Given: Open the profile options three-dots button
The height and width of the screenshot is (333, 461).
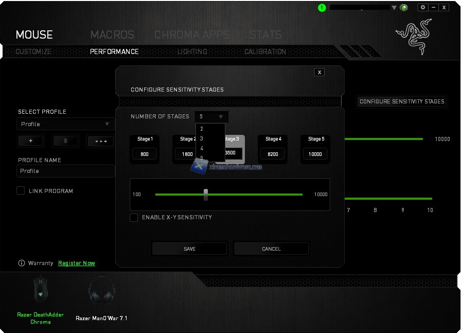Looking at the screenshot, I should [100, 141].
